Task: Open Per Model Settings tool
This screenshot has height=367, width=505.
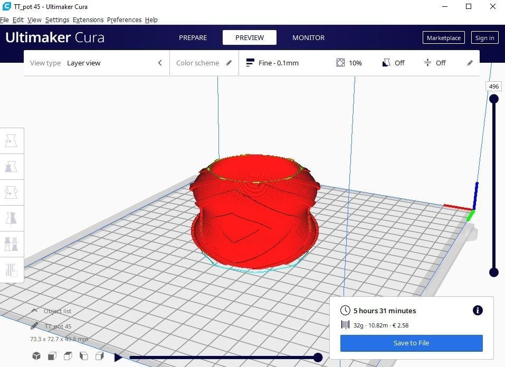Action: pyautogui.click(x=12, y=244)
